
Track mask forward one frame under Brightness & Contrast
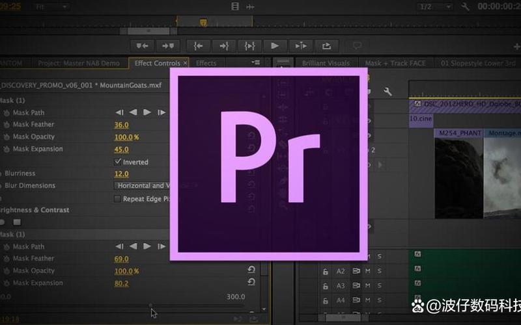click(x=162, y=246)
